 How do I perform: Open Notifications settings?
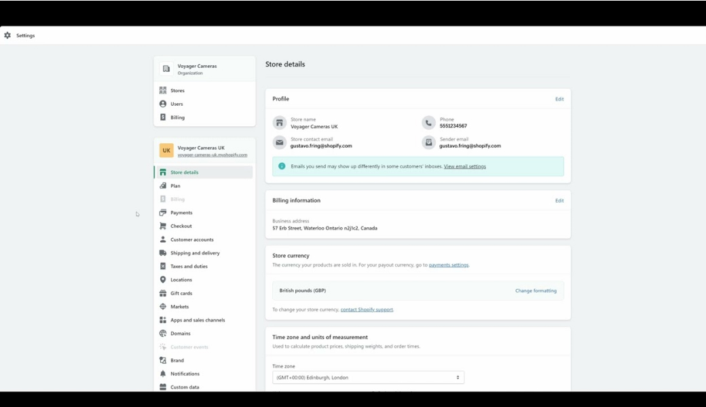click(185, 374)
